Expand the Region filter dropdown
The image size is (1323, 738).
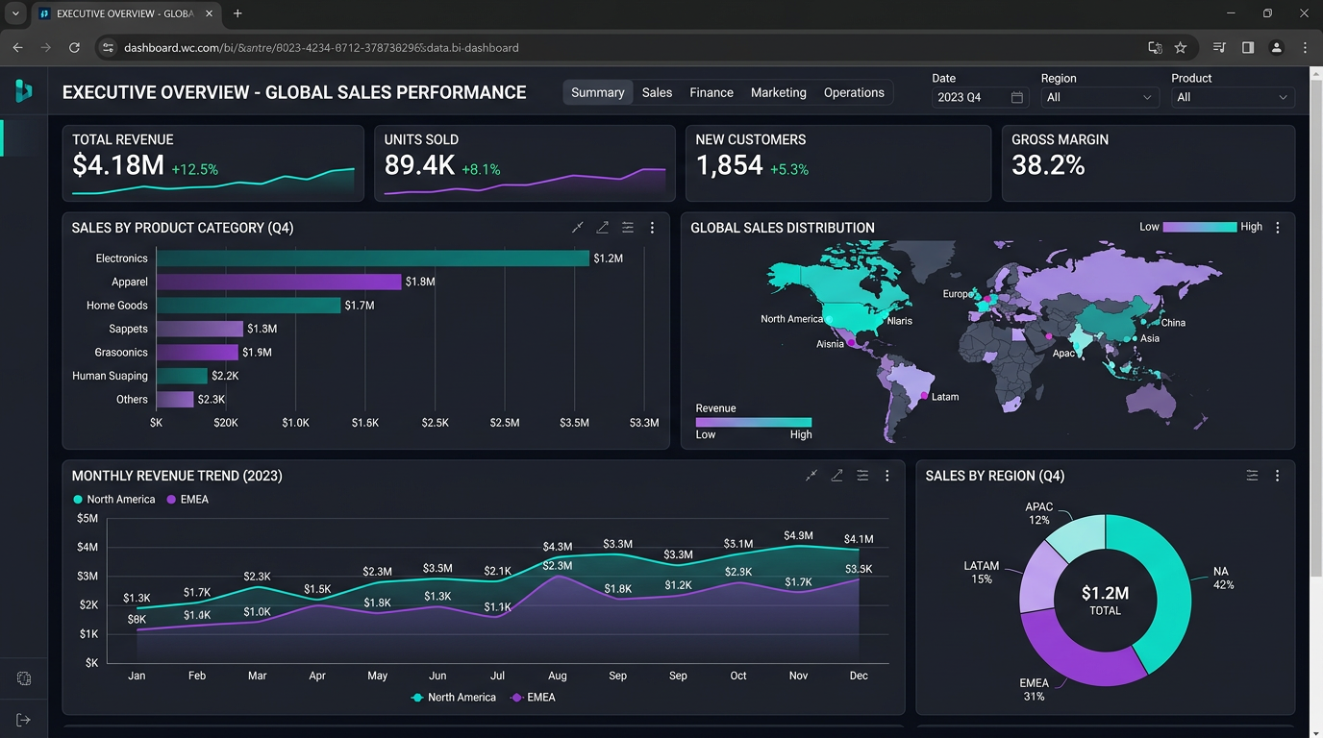click(x=1099, y=97)
